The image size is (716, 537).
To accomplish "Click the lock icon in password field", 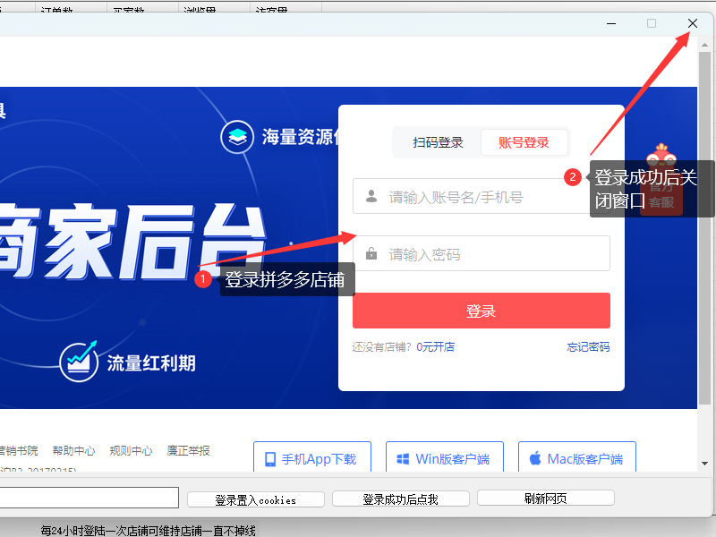I will (x=371, y=253).
